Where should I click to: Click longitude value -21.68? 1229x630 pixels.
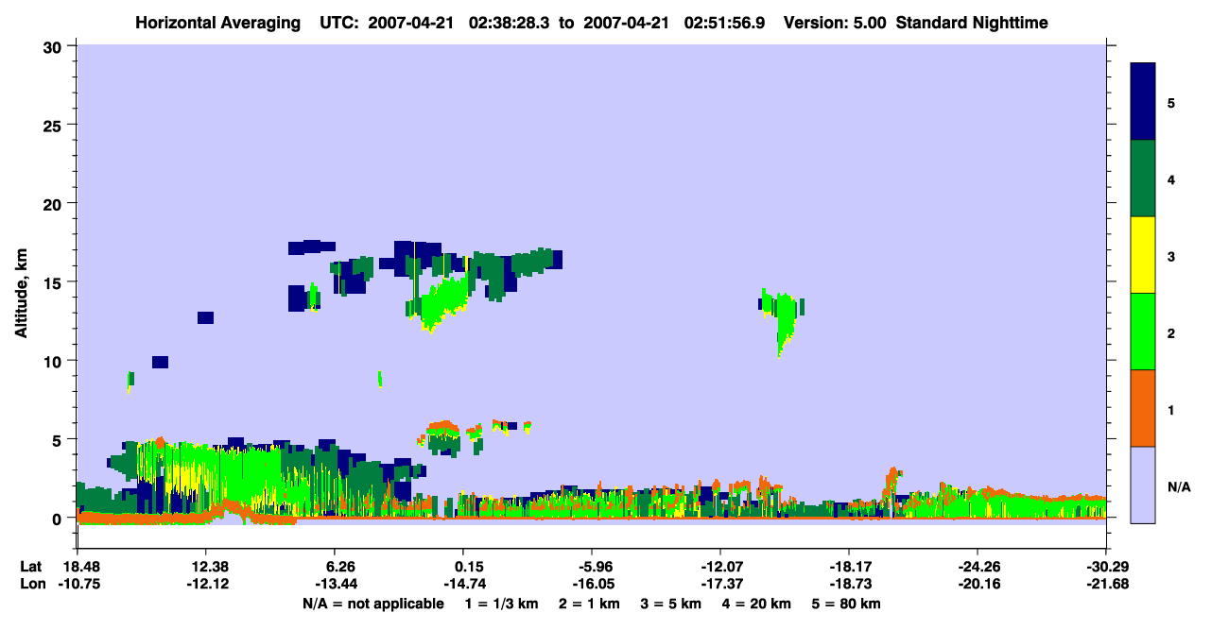1106,584
